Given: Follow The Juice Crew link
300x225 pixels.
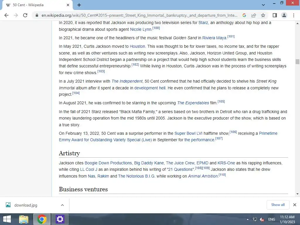Looking at the screenshot, I should [x=180, y=163].
